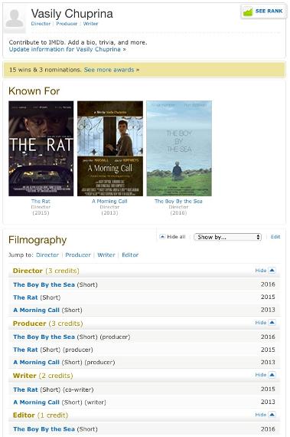Screen dimensions: 290x437
Task: Click Update information for Vasily Chuprina
Action: point(67,49)
